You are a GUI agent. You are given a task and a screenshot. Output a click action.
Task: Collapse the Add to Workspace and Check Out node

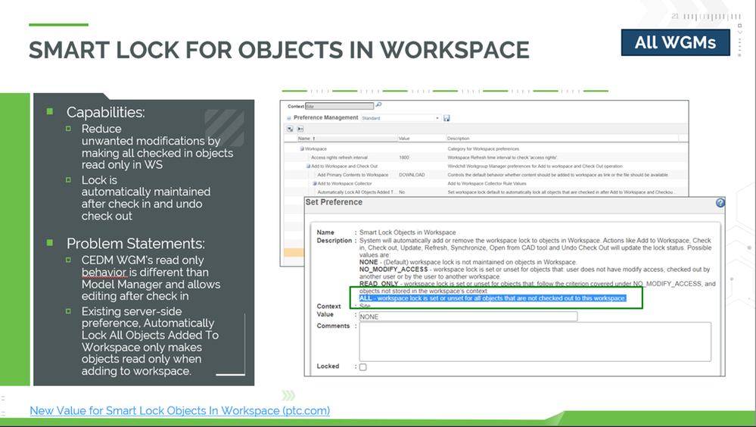pos(308,167)
